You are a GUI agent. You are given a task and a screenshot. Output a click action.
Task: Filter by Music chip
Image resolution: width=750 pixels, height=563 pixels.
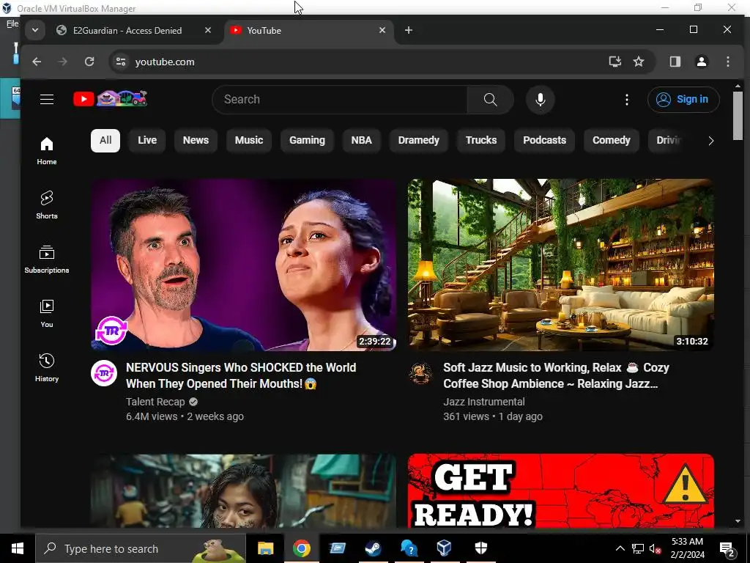249,140
